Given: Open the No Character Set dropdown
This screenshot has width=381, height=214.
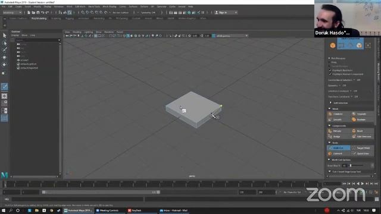Looking at the screenshot, I should click(x=292, y=193).
